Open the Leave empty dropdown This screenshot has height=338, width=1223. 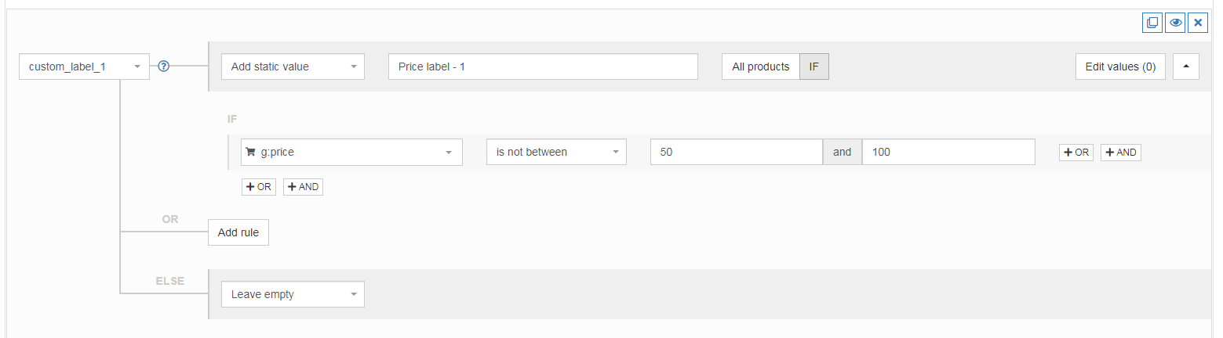(293, 294)
